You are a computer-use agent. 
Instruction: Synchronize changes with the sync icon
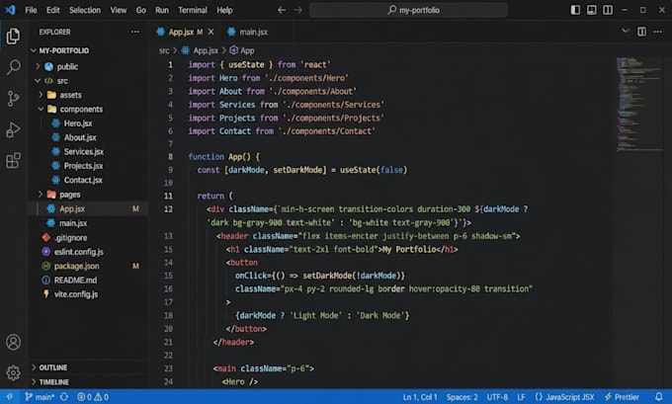click(x=64, y=397)
